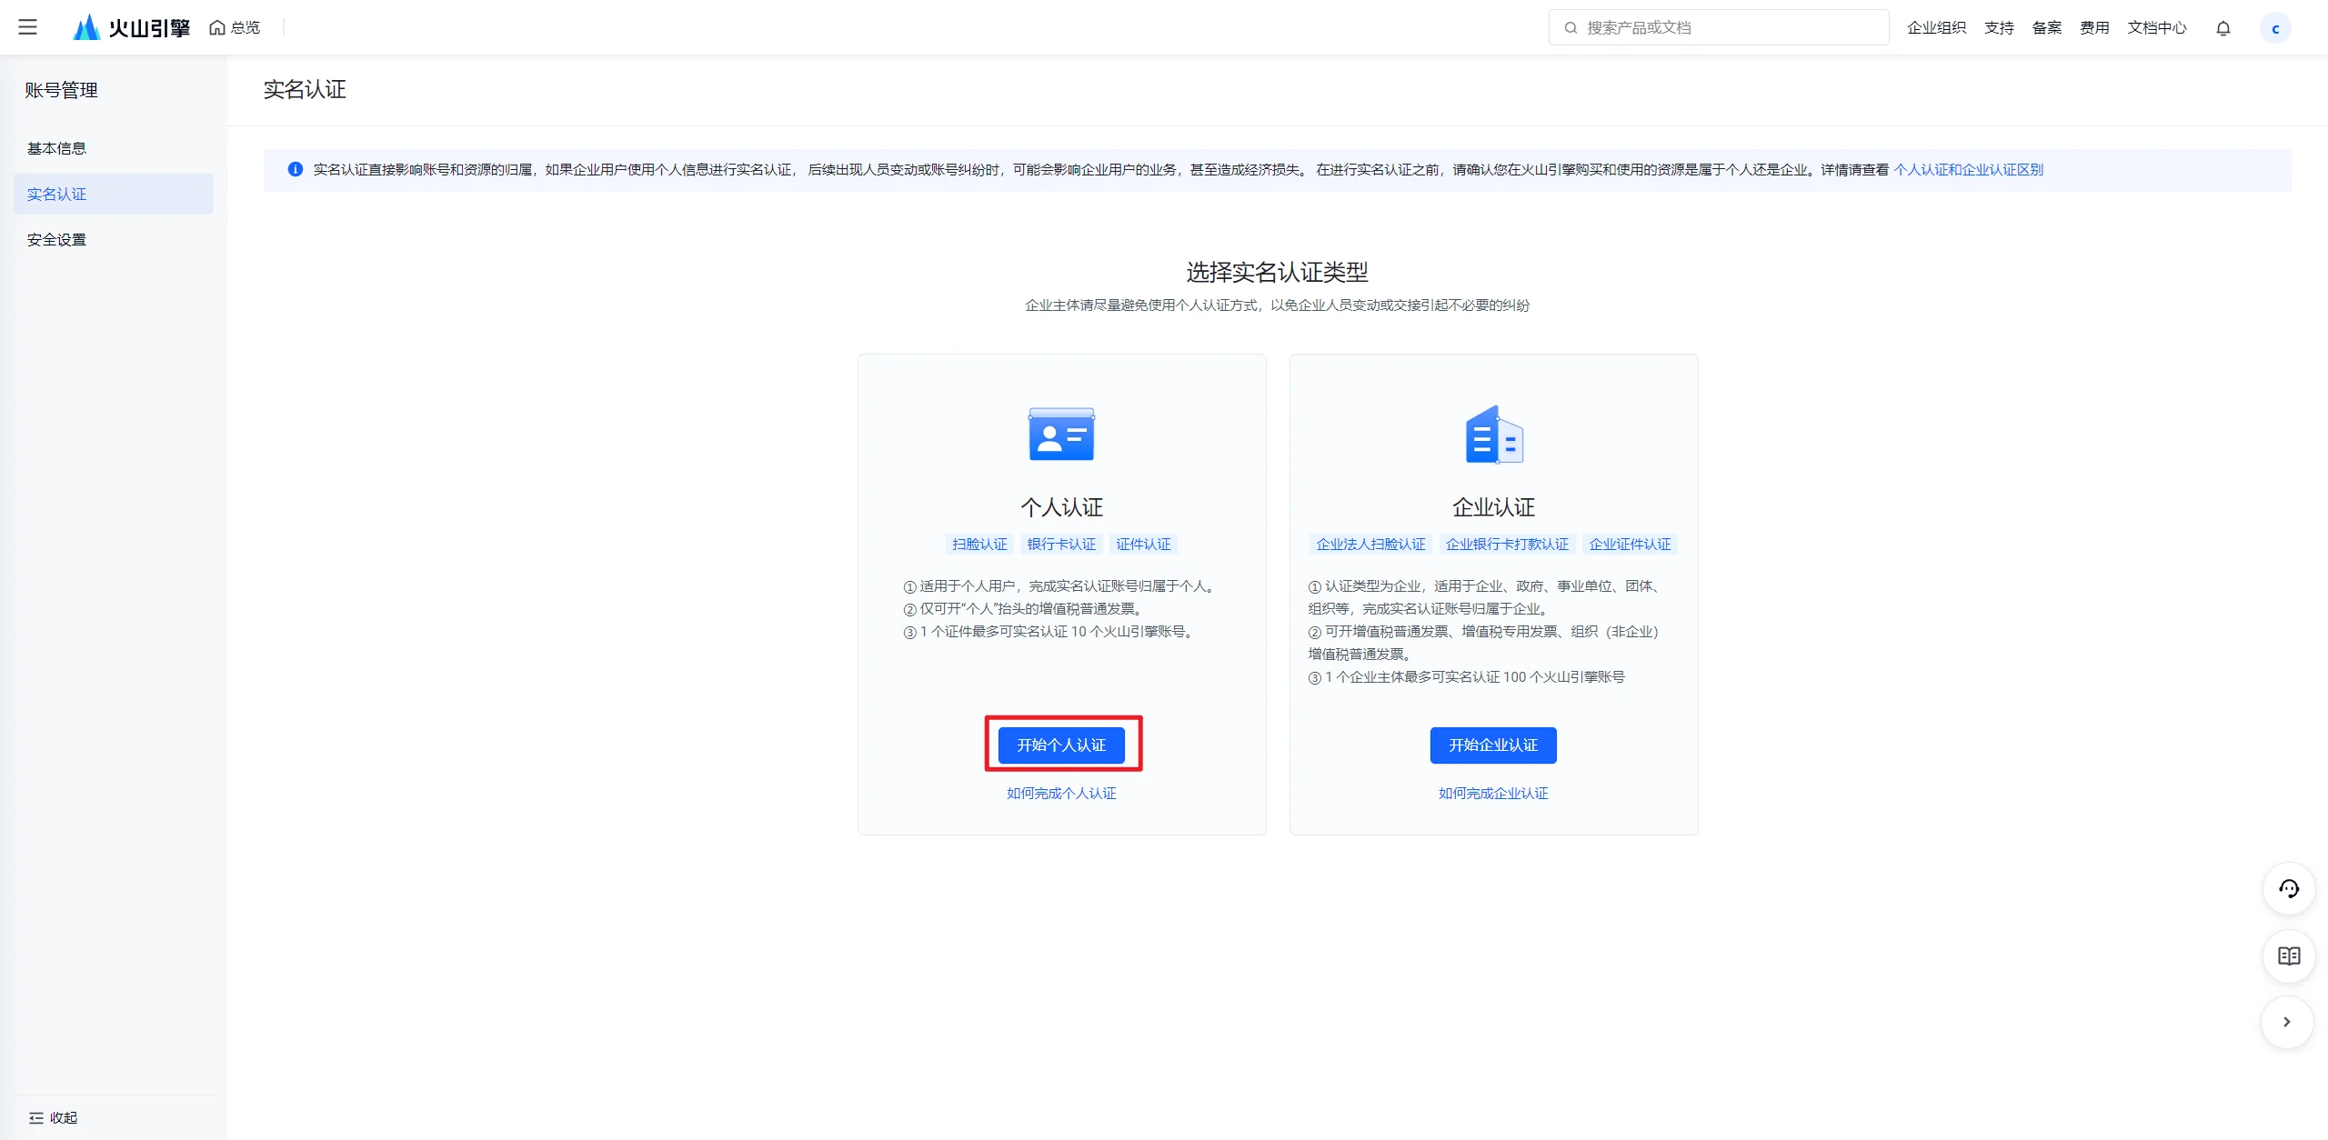Screen dimensions: 2328x1140
Task: Select 支持 from the top navigation
Action: tap(1998, 27)
